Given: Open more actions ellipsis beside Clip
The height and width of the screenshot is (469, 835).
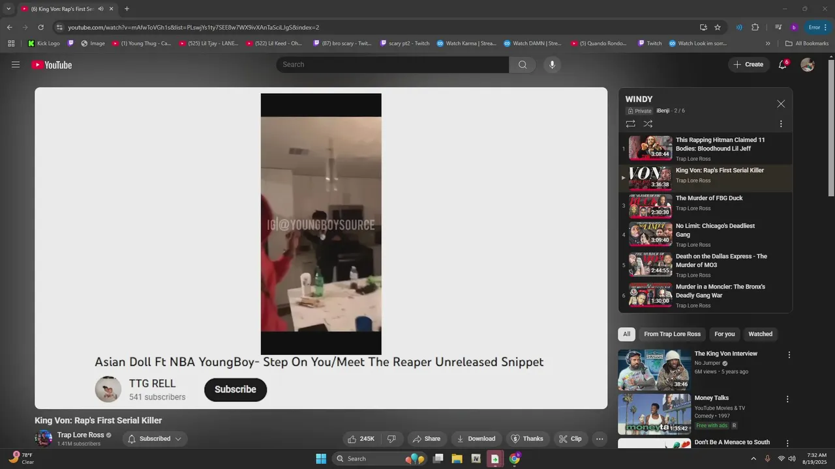Looking at the screenshot, I should [600, 438].
